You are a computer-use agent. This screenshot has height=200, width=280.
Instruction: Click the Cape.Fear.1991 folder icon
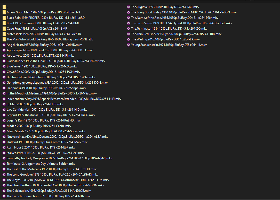4,29
